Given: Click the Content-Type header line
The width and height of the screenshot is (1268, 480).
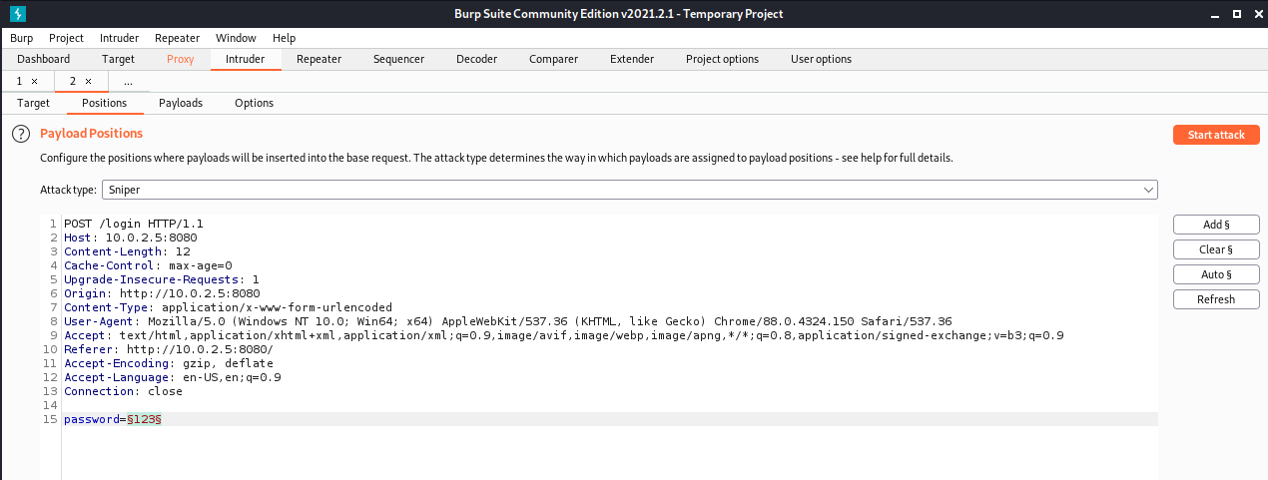Looking at the screenshot, I should click(228, 307).
